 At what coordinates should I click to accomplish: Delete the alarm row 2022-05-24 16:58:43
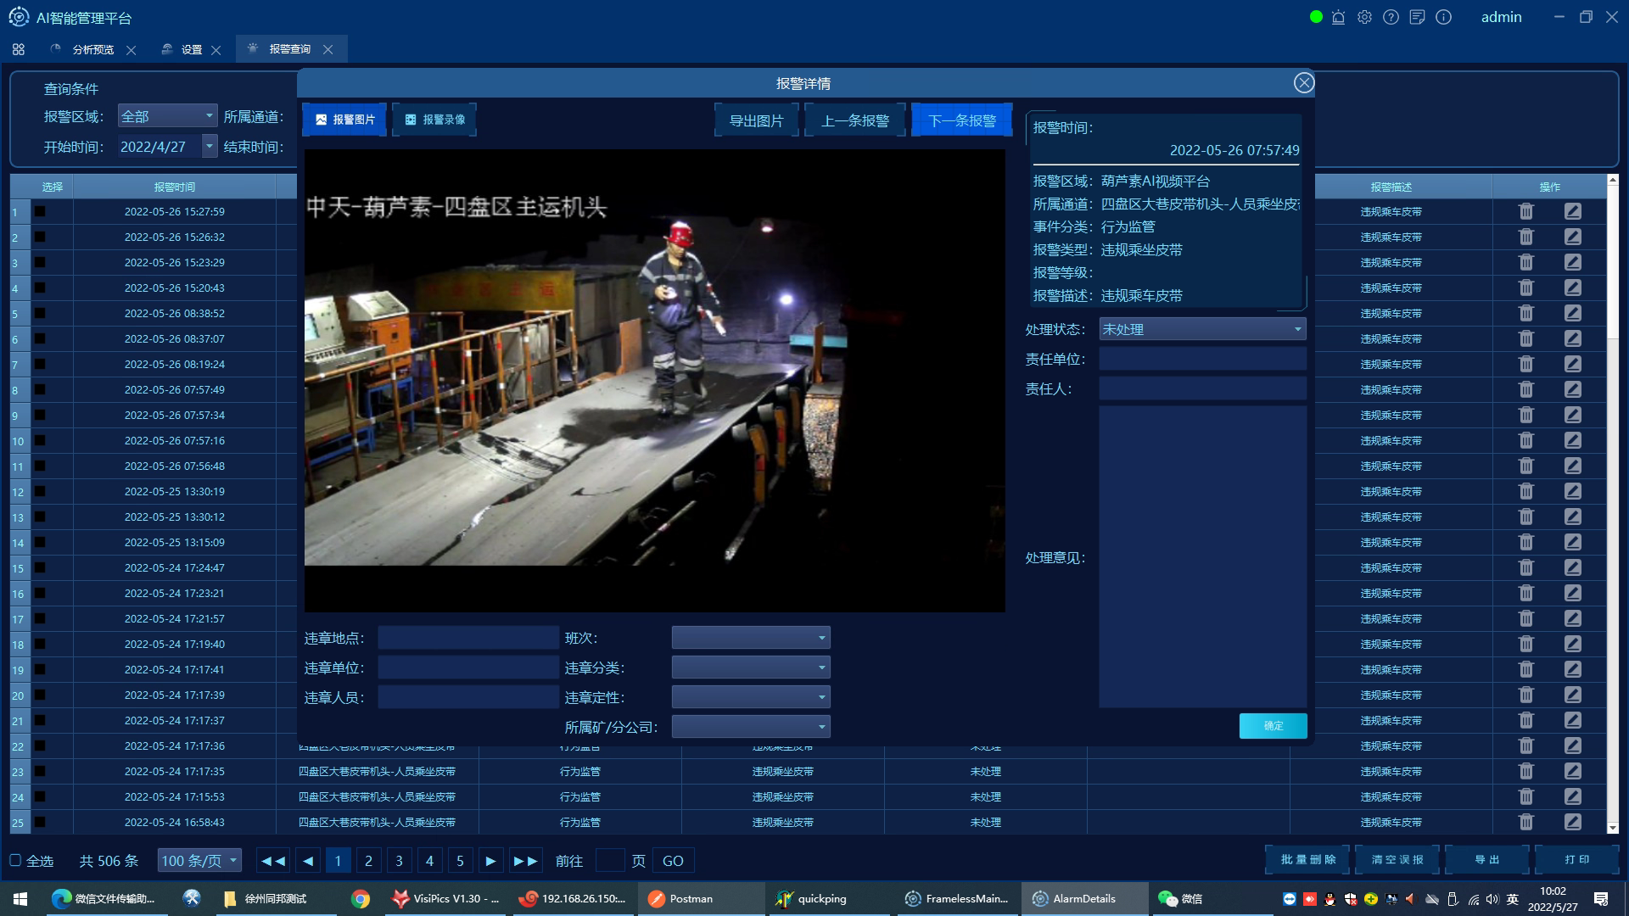click(1526, 822)
